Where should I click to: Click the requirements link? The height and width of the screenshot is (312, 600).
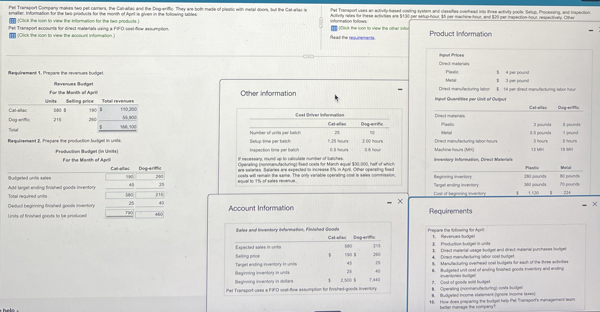(x=361, y=38)
